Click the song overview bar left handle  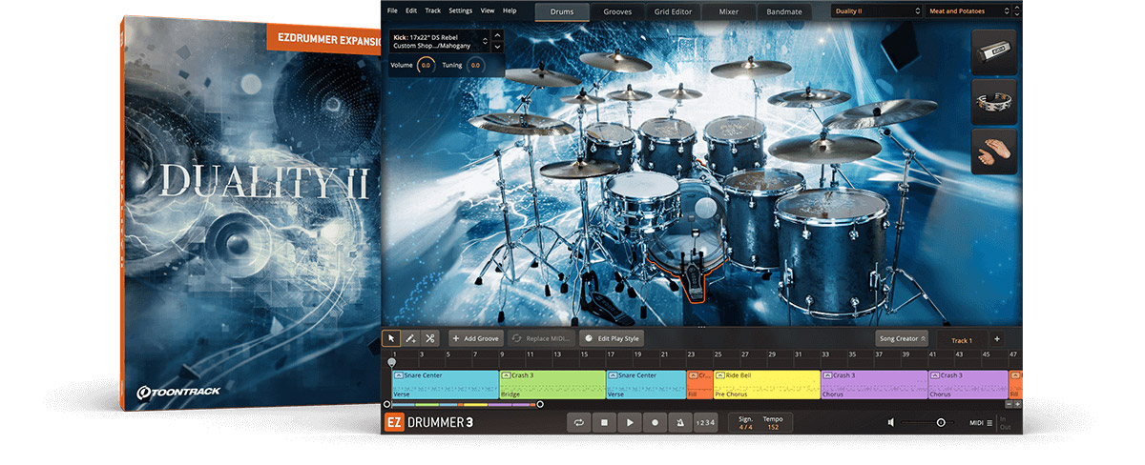386,404
